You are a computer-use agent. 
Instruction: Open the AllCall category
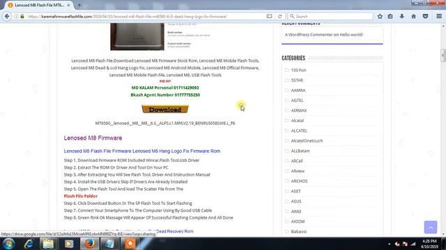(x=297, y=160)
